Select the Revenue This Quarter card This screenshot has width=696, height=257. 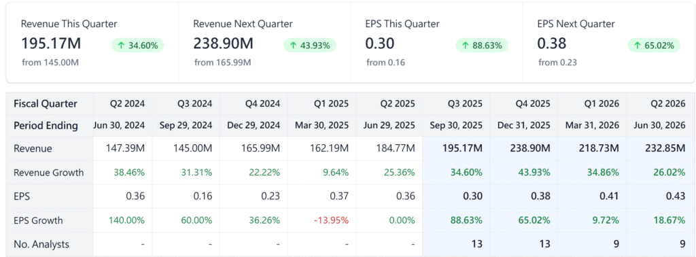[92, 42]
